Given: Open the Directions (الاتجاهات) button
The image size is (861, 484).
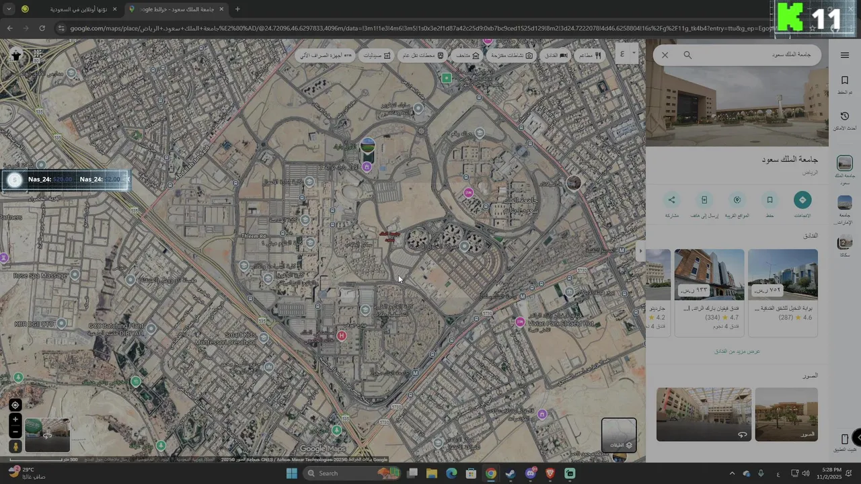Looking at the screenshot, I should click(x=802, y=200).
